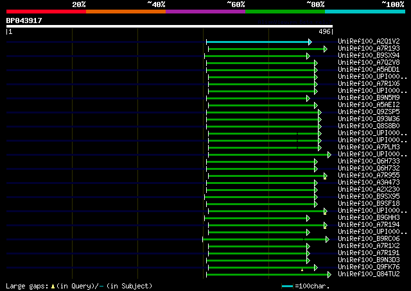Click the 'Large gaps:' legend text

point(27,286)
